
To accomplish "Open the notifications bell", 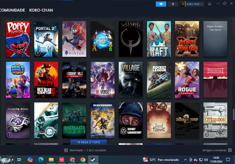I will [173, 4].
